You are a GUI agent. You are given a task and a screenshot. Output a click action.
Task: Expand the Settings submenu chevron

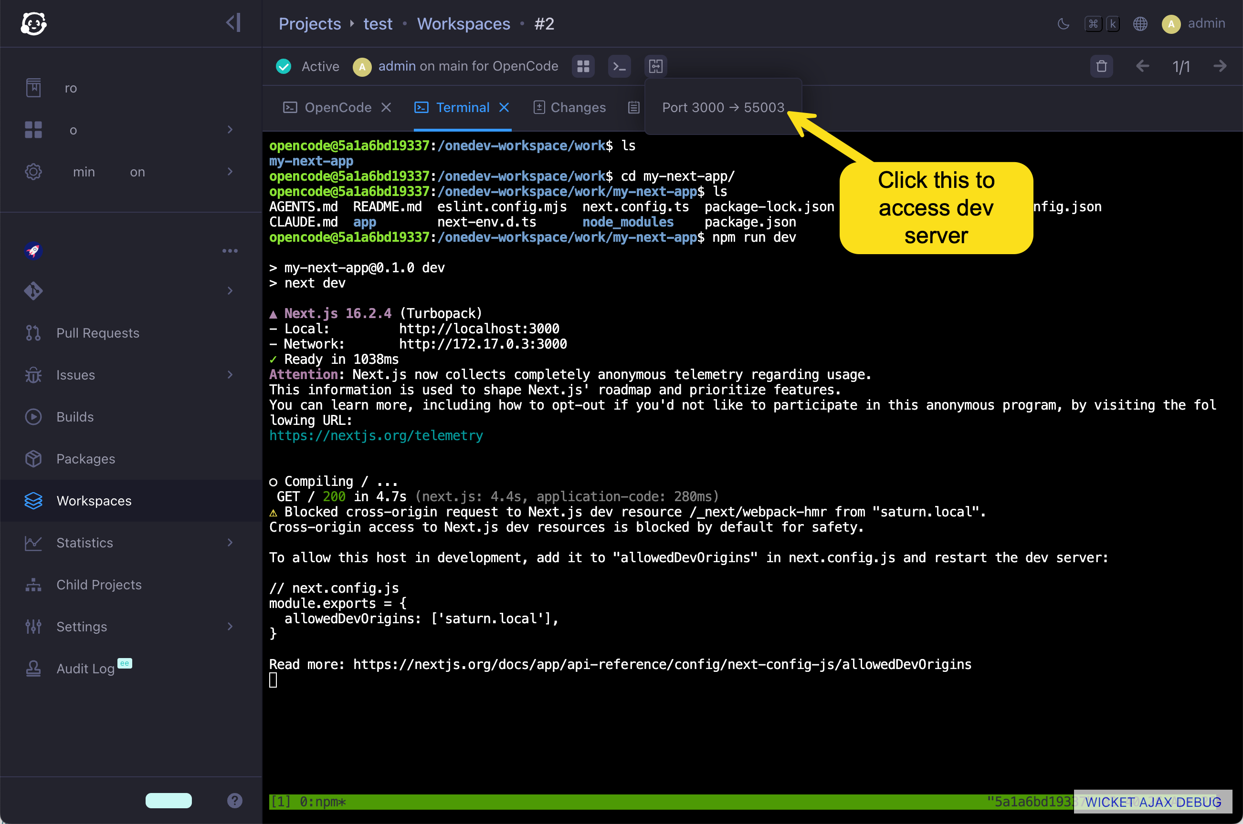230,627
